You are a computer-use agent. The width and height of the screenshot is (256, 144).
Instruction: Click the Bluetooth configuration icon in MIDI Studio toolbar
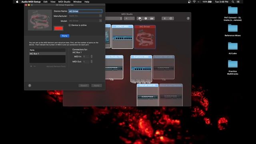165,18
